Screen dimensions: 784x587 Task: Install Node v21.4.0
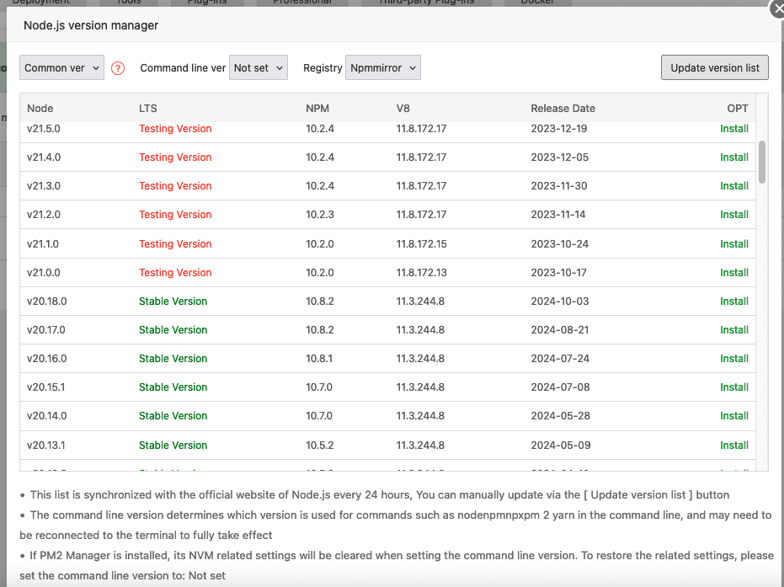click(733, 157)
